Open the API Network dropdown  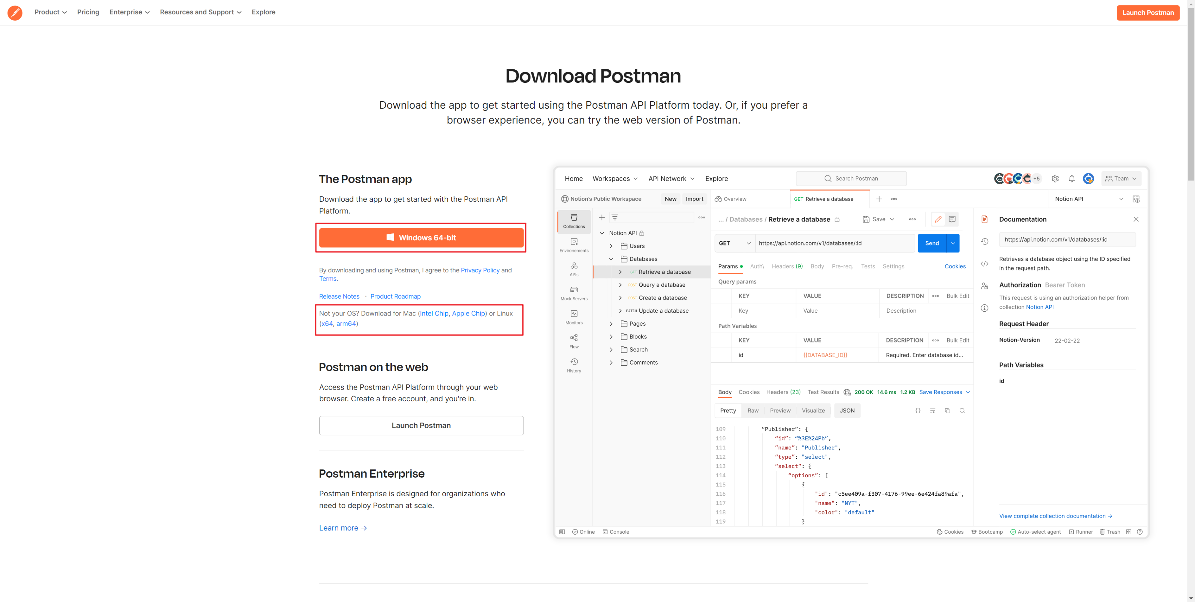point(671,179)
